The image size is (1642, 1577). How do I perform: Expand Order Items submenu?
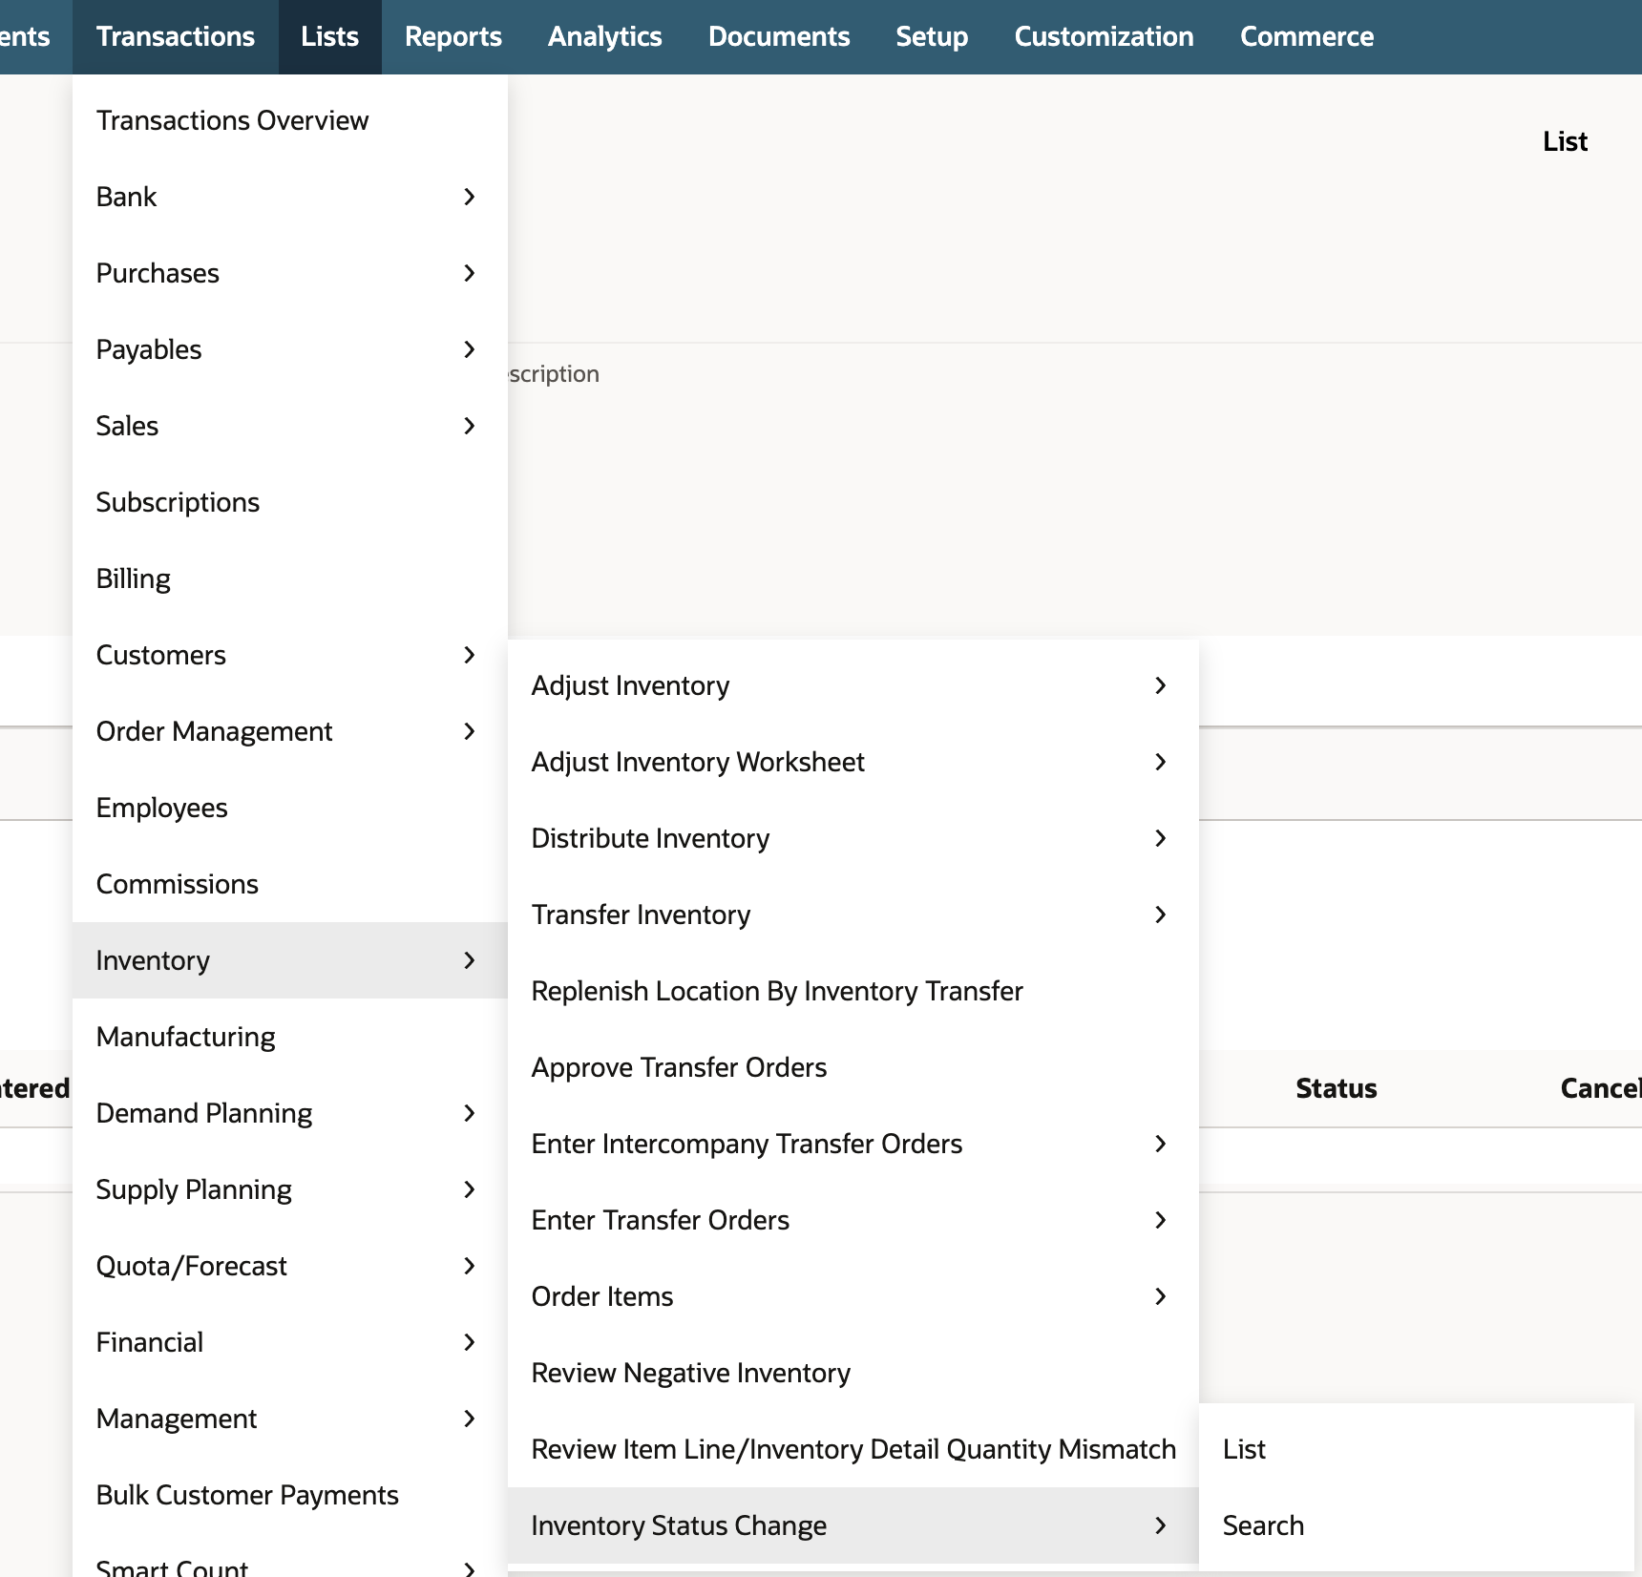(853, 1296)
